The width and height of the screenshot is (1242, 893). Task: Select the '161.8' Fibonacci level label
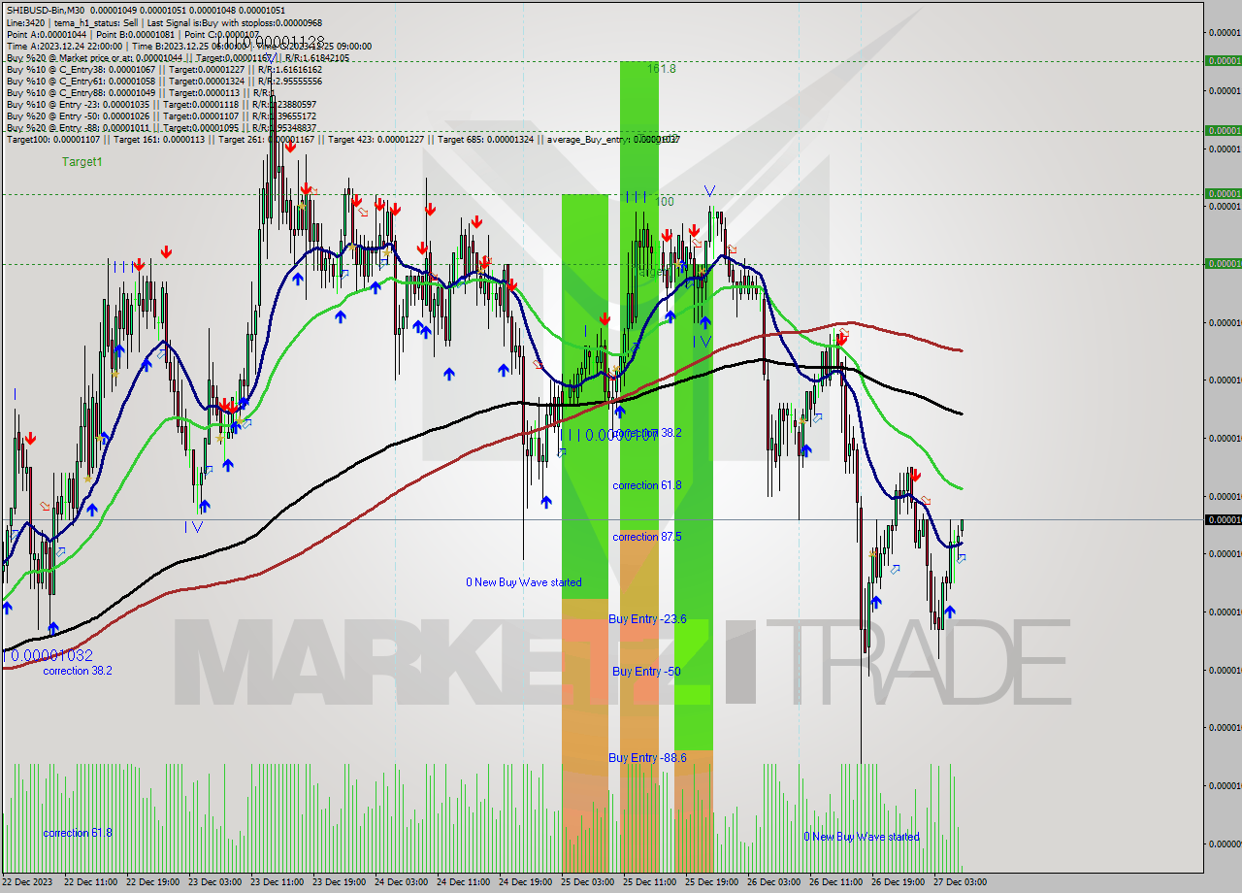(x=661, y=69)
